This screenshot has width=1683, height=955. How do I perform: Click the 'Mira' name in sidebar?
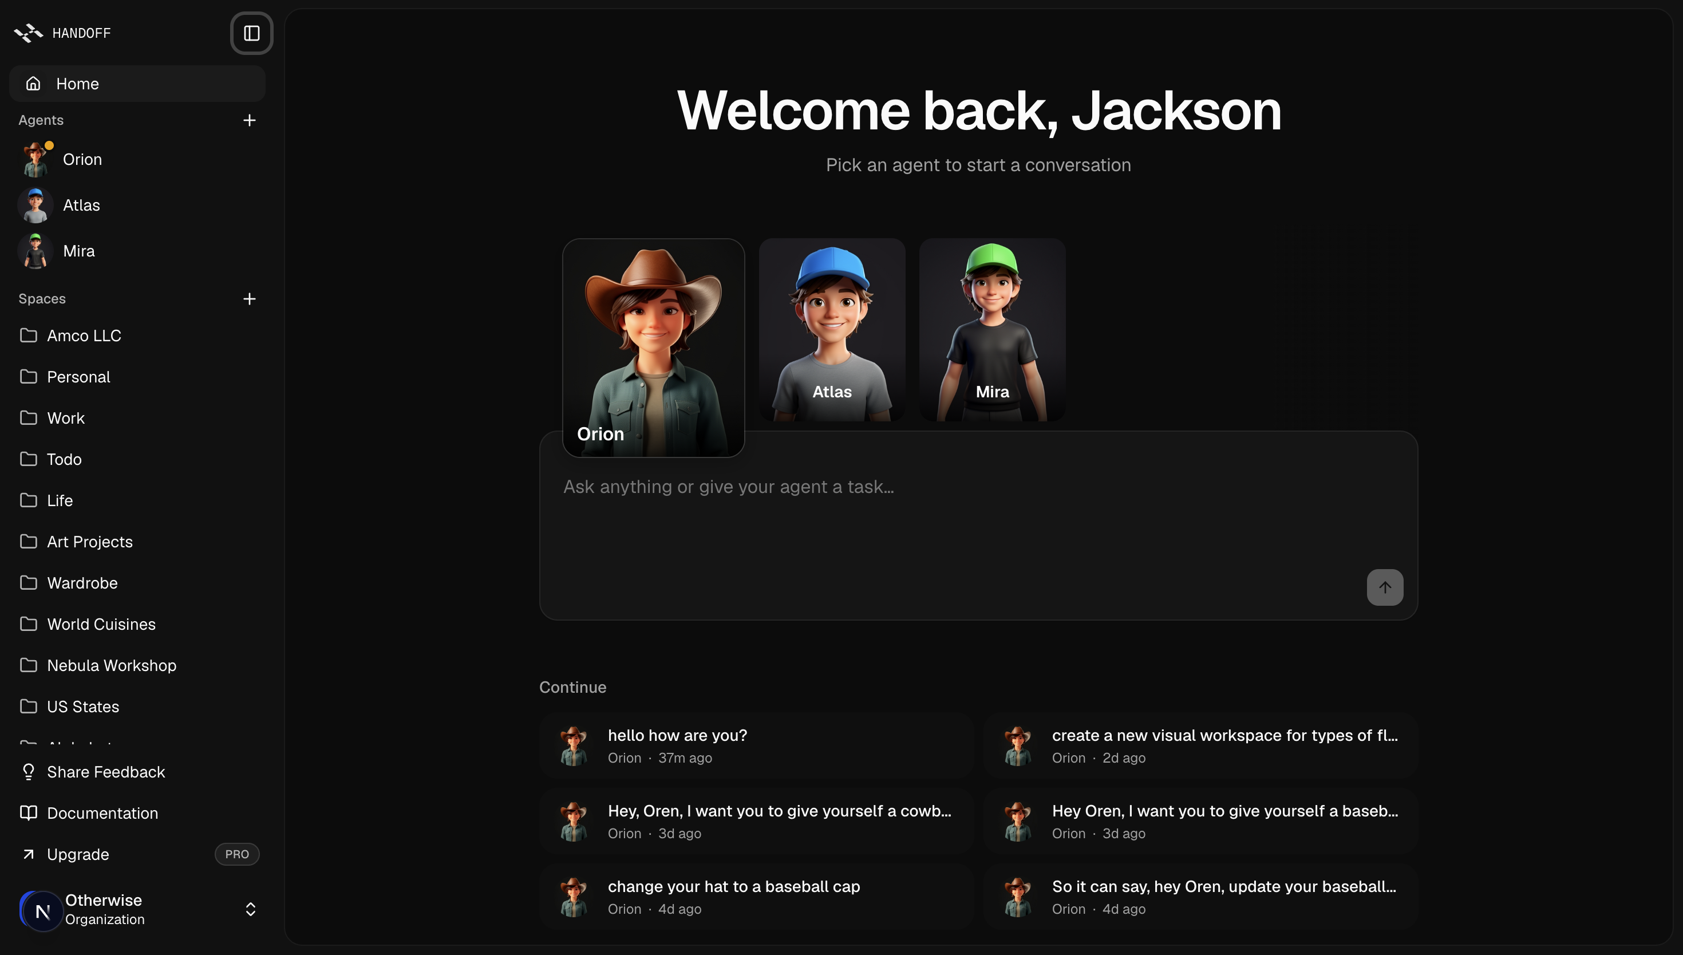point(78,251)
